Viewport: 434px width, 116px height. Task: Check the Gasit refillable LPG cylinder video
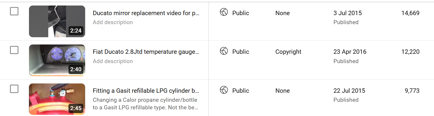pyautogui.click(x=14, y=89)
